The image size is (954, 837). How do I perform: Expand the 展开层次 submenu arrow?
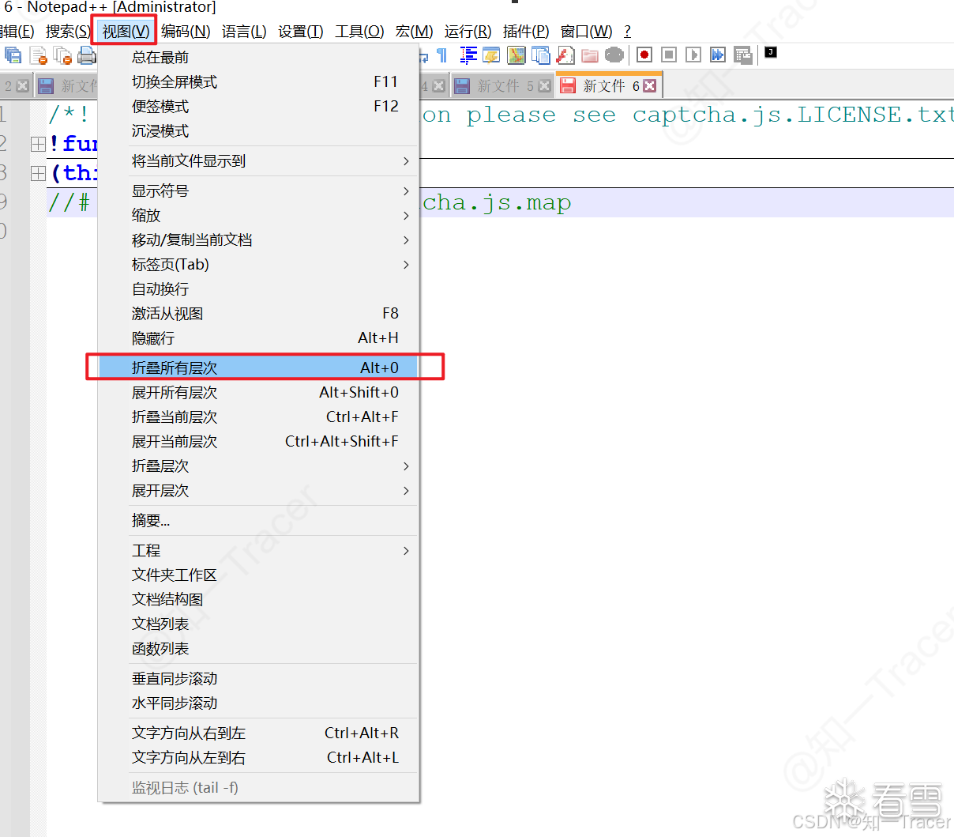coord(406,491)
